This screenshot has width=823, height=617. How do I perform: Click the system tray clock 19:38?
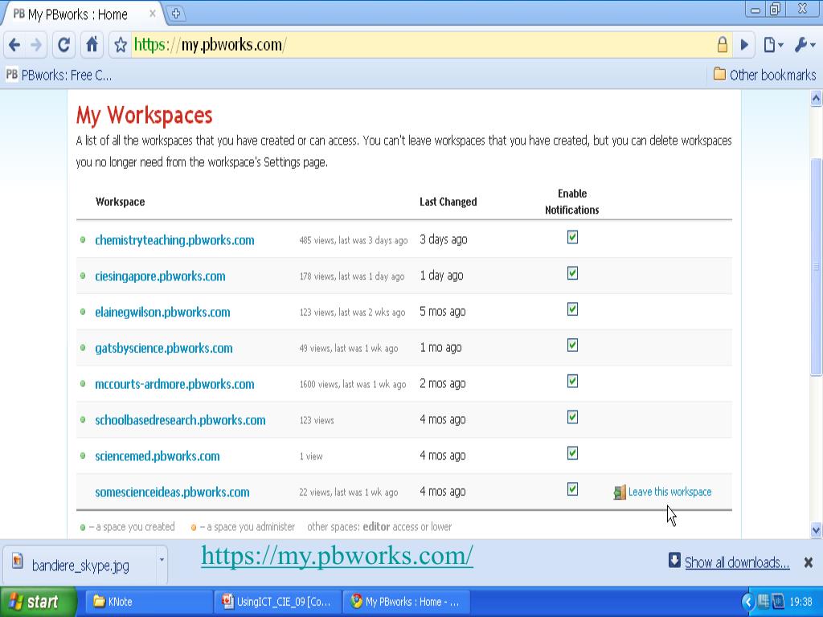(800, 602)
